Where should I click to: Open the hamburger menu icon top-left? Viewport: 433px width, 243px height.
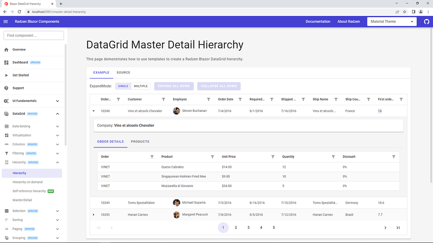[x=5, y=21]
